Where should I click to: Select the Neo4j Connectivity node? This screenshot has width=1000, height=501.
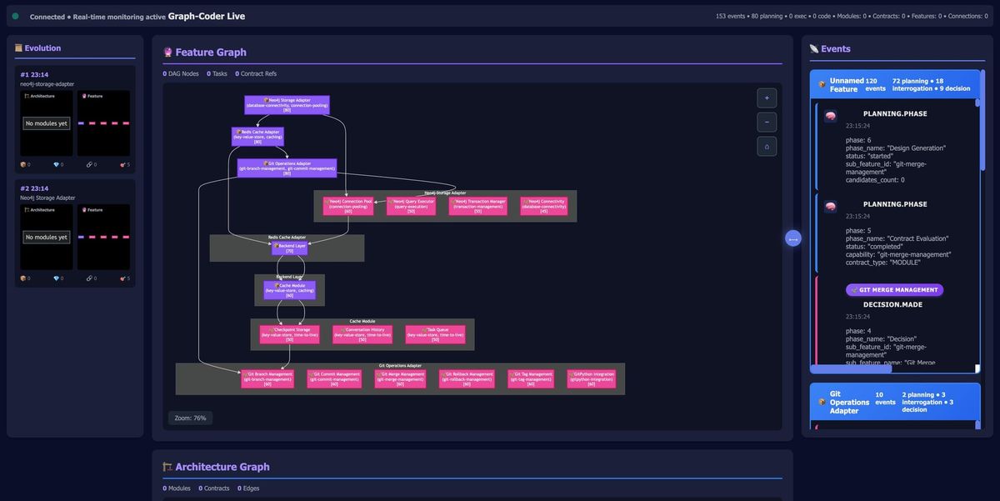coord(543,206)
